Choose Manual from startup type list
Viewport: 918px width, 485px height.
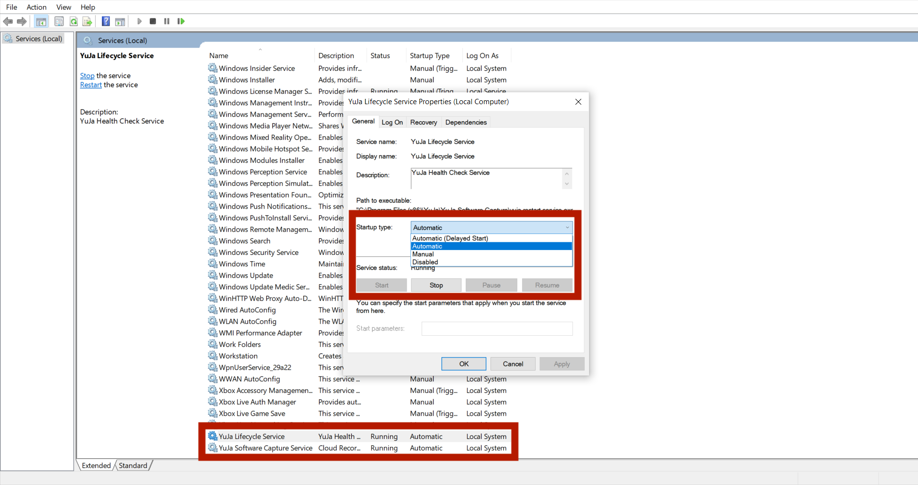[492, 254]
